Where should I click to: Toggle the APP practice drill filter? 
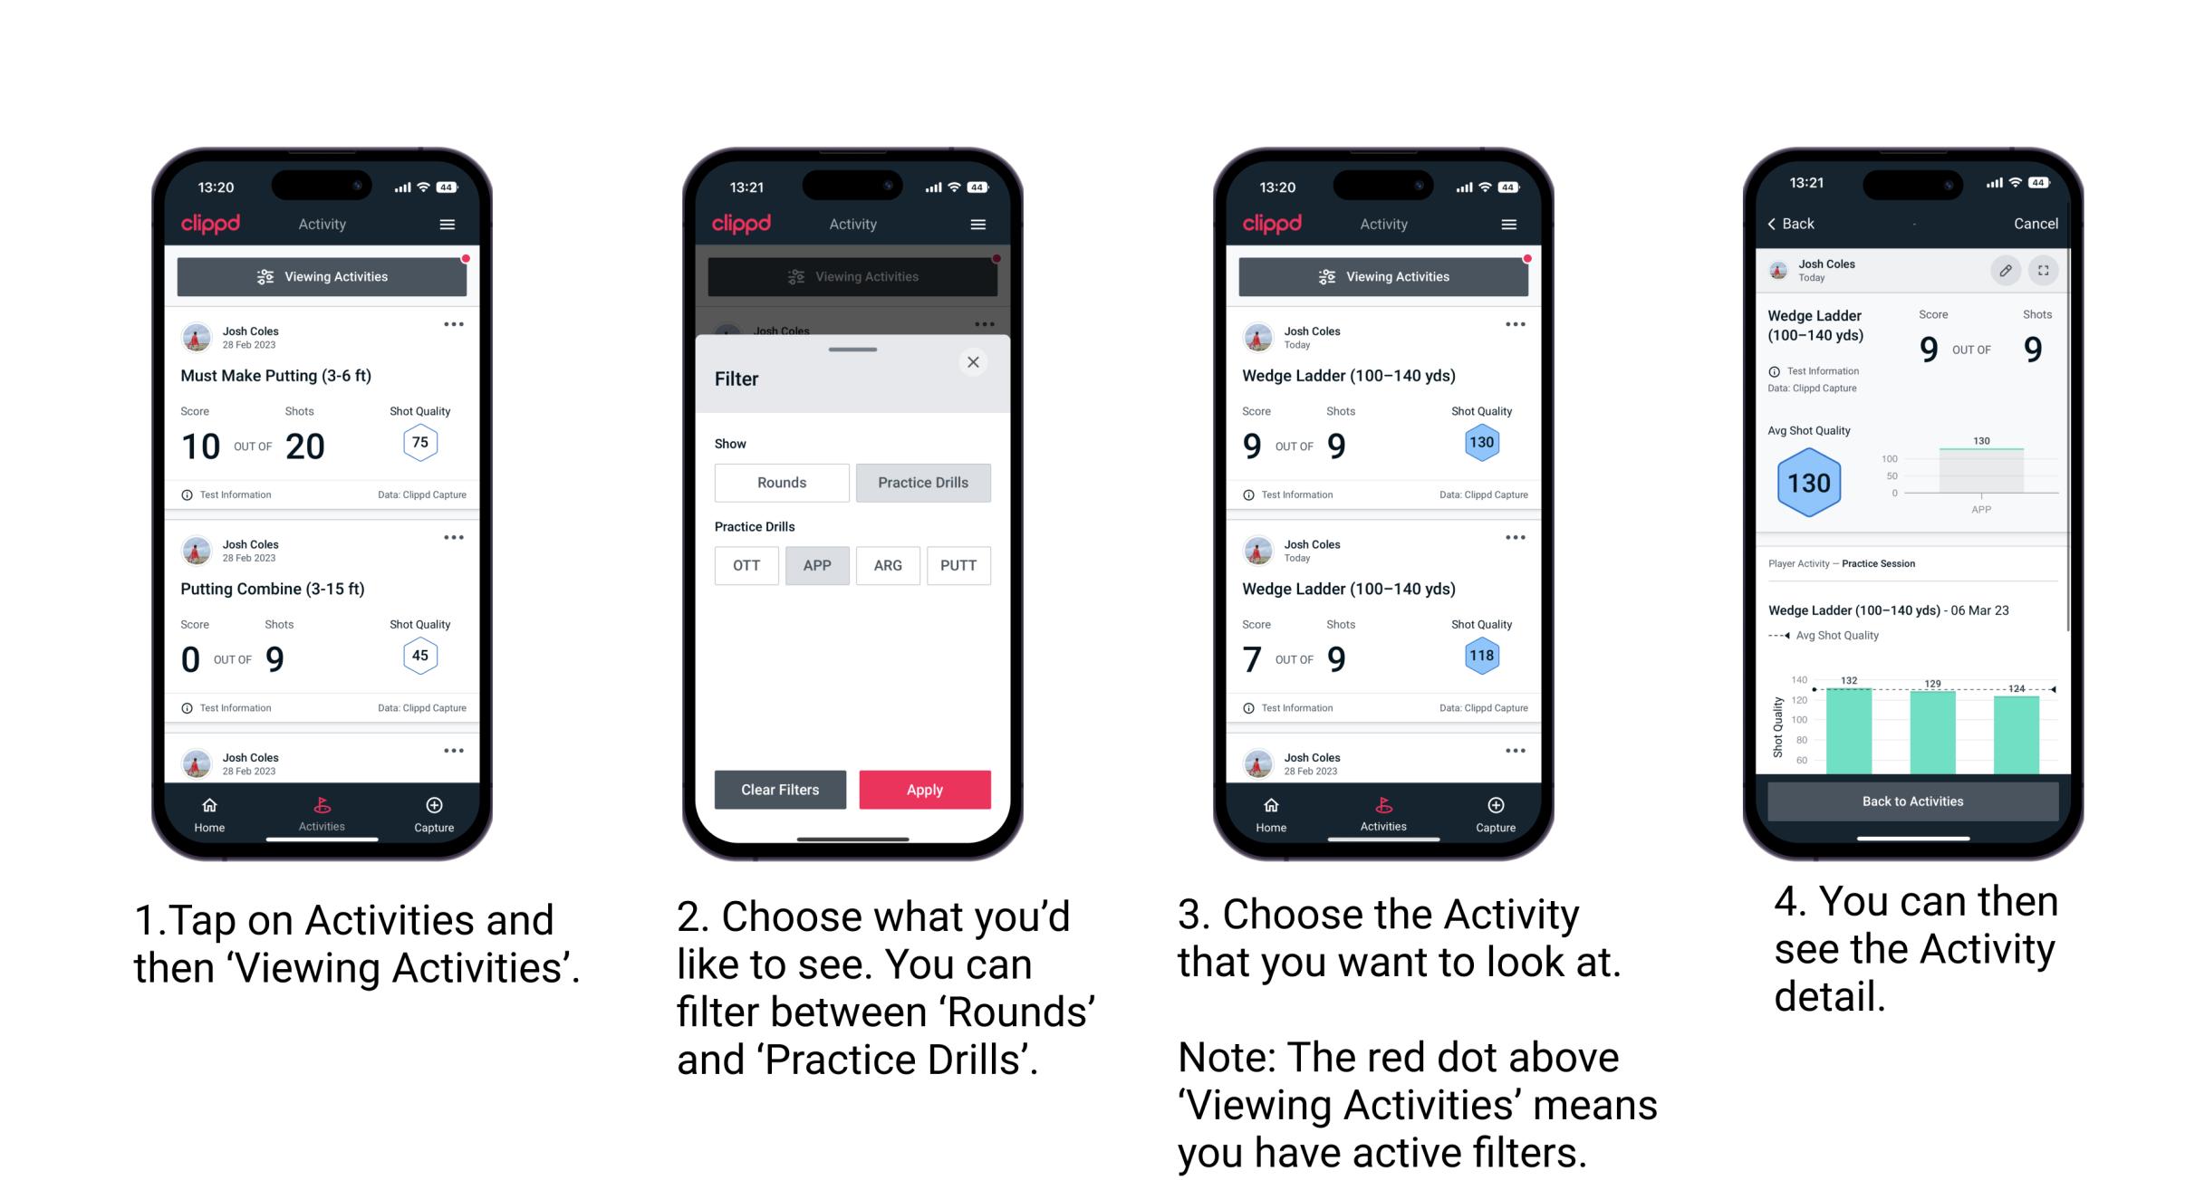click(817, 565)
